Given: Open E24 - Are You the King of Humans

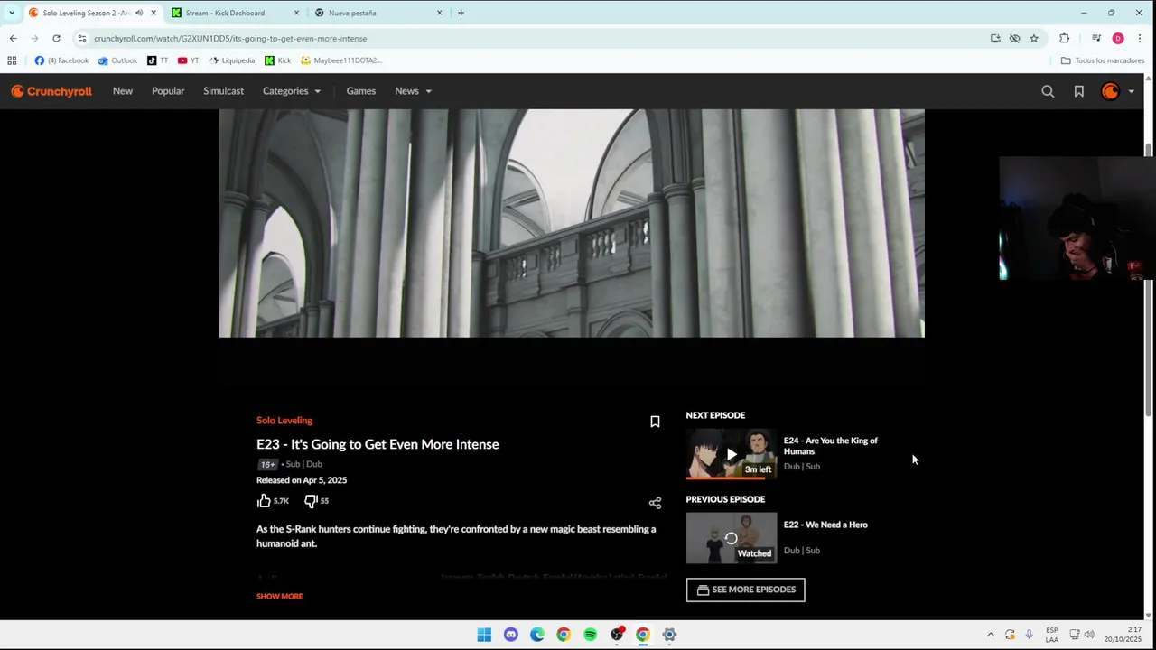Looking at the screenshot, I should [830, 446].
